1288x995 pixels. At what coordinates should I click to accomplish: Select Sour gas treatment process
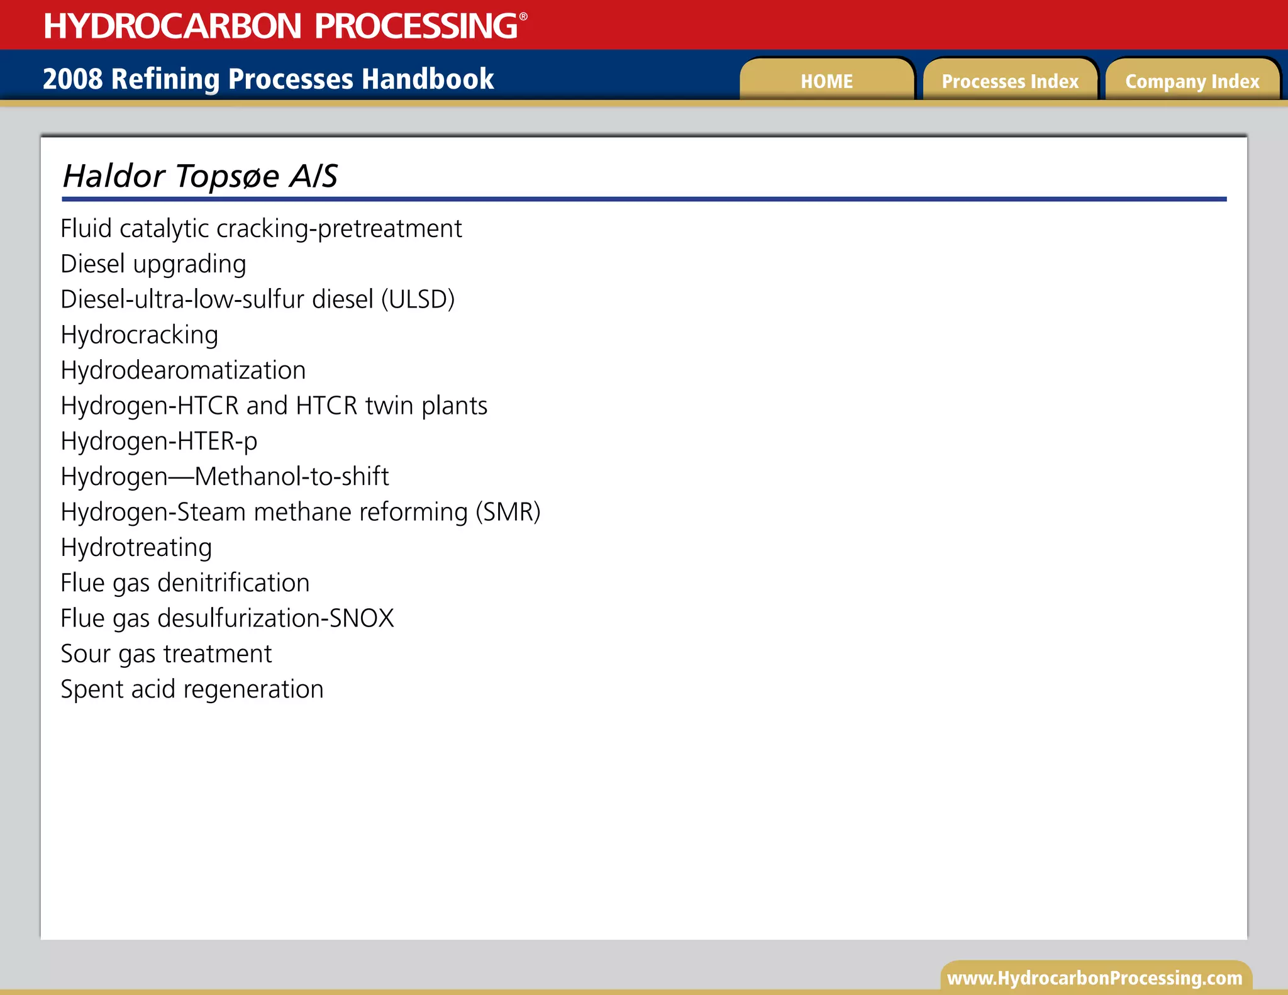[166, 654]
